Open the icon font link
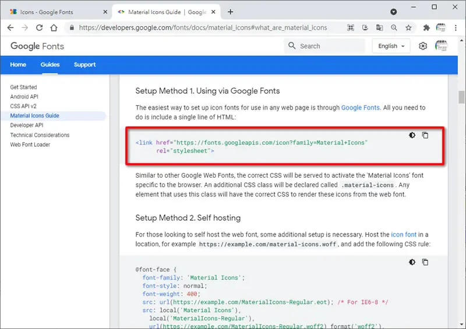 (404, 235)
